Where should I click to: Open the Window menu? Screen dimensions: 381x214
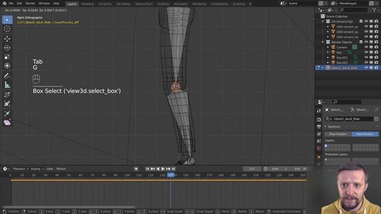point(44,4)
